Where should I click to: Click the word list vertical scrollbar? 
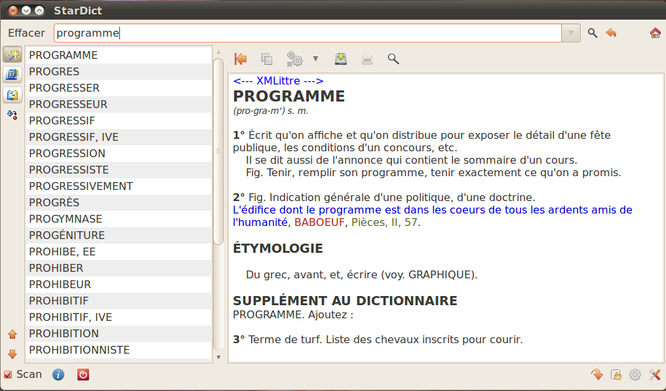pos(218,151)
